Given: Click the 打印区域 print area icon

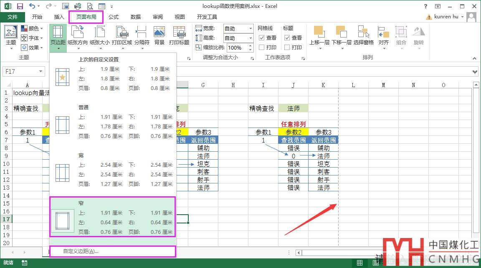Looking at the screenshot, I should [122, 33].
